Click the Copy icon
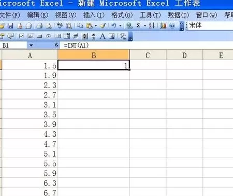Image resolution: width=233 pixels, height=196 pixels. click(80, 26)
